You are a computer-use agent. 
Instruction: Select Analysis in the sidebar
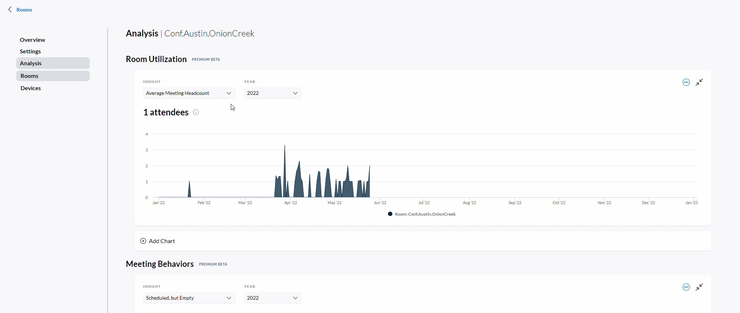tap(53, 63)
